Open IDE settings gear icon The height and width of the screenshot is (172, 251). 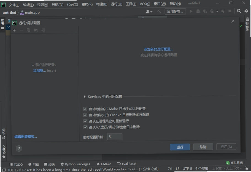click(x=246, y=11)
